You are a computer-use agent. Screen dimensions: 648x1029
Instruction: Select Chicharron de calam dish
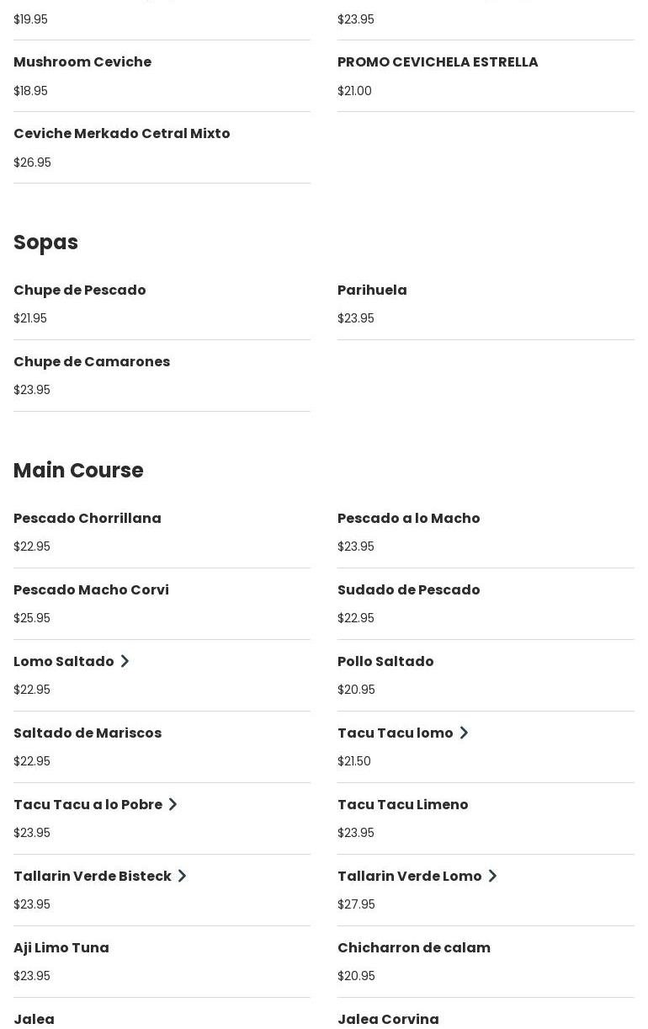tap(413, 948)
